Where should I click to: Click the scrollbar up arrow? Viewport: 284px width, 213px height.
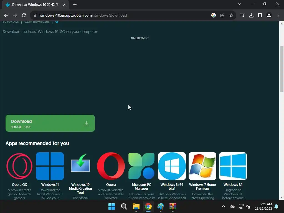(x=282, y=24)
